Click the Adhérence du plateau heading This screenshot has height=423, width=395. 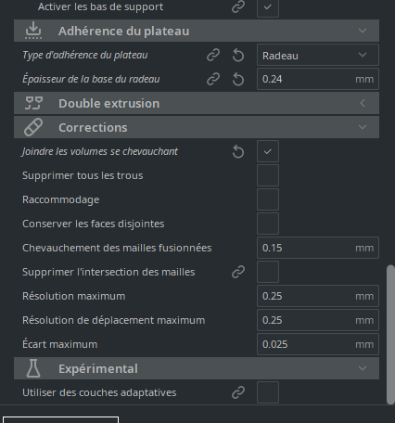coord(124,31)
